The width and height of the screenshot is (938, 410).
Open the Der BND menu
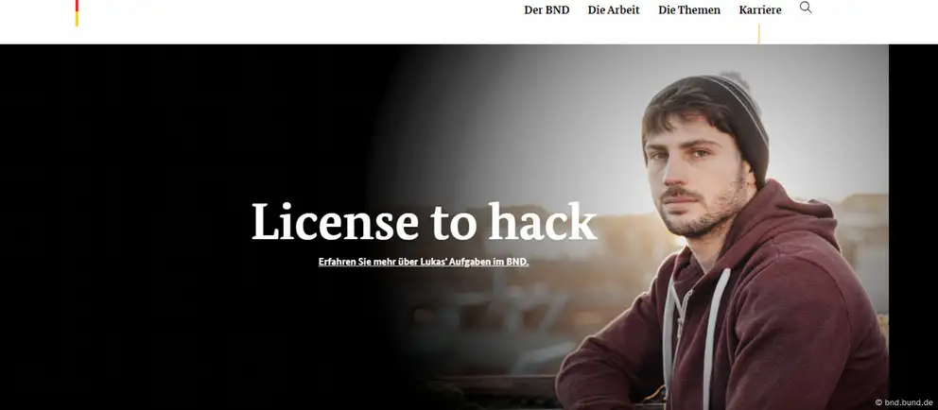pos(547,10)
